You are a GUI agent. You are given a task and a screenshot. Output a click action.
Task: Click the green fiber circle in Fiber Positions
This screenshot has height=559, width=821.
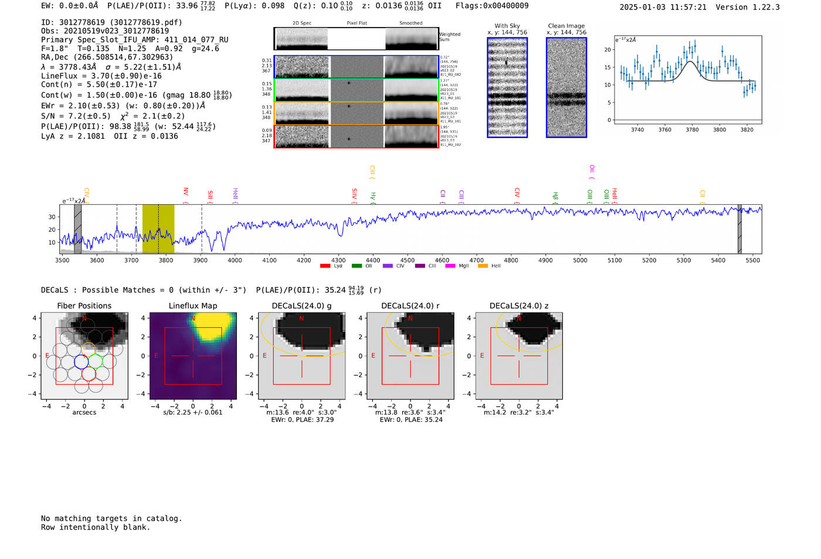tap(96, 361)
